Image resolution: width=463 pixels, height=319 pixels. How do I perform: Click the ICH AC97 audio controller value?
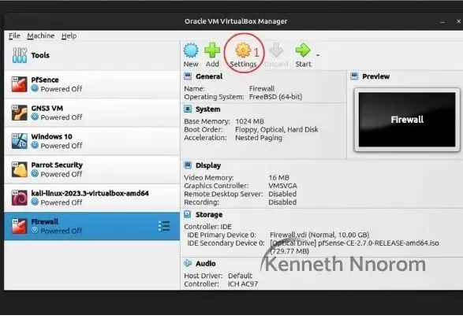pyautogui.click(x=243, y=284)
